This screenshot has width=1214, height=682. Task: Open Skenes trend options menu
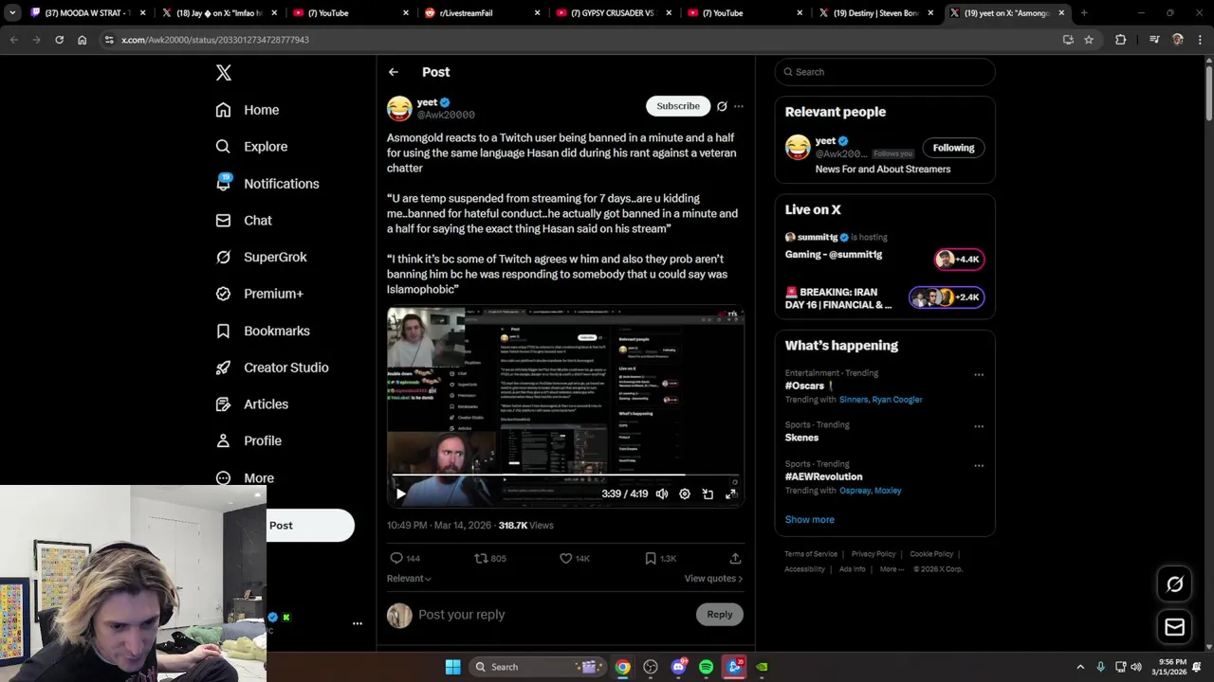(979, 426)
